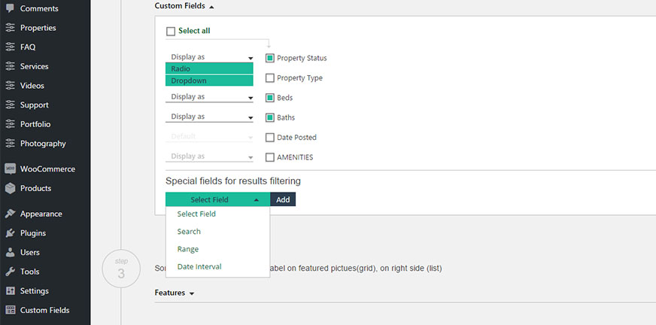This screenshot has height=325, width=656.
Task: Click the Users person icon
Action: click(10, 252)
